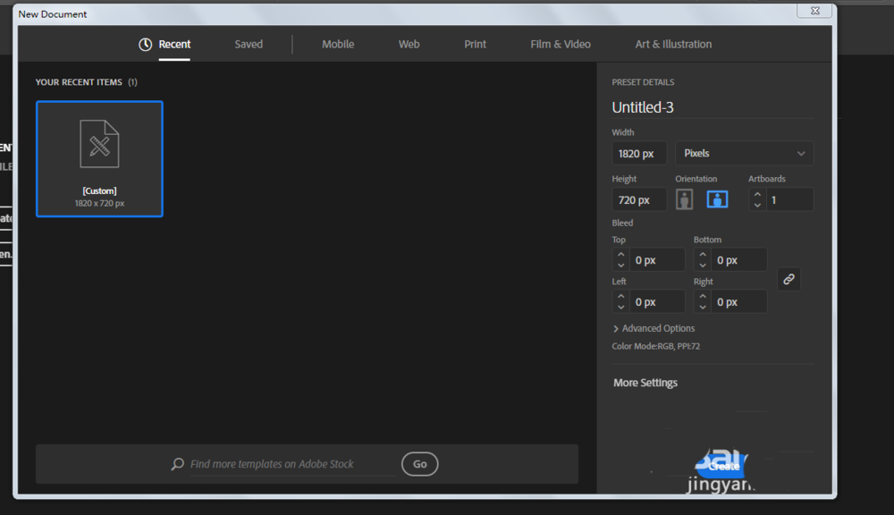Increase the Bottom bleed value
The image size is (894, 515).
pyautogui.click(x=703, y=254)
